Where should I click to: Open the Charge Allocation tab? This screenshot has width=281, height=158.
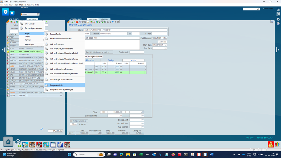(x=95, y=57)
